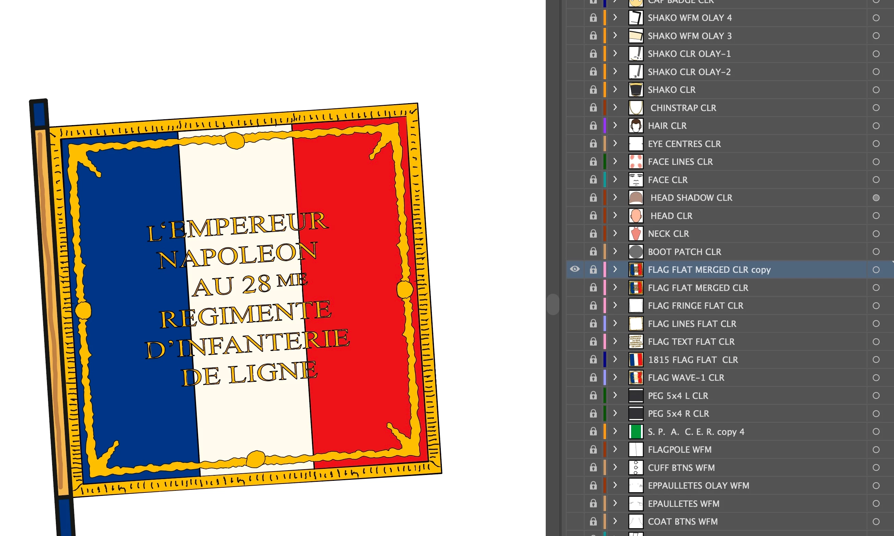This screenshot has height=536, width=894.
Task: Hide the FLAG FLAT MERGED CLR copy layer
Action: [x=575, y=269]
